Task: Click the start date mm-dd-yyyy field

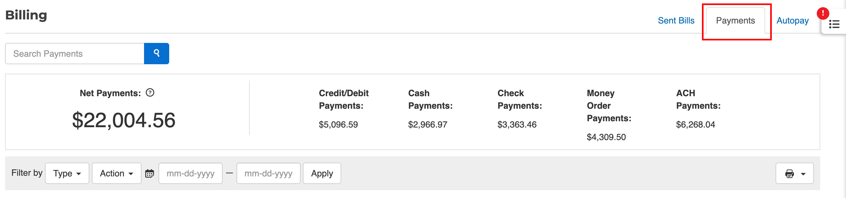Action: (191, 174)
